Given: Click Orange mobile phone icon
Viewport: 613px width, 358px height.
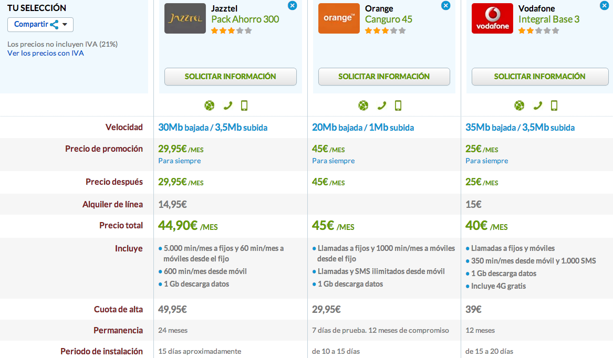Looking at the screenshot, I should pyautogui.click(x=398, y=106).
